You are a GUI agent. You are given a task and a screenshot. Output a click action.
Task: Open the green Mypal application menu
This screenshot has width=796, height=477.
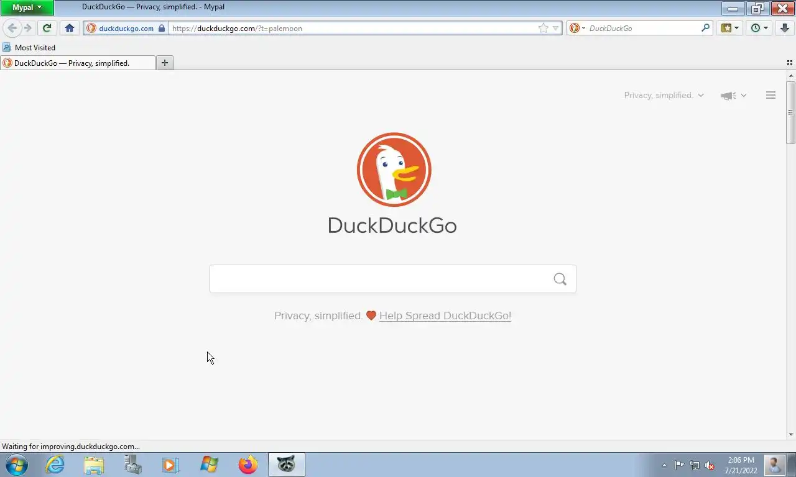(27, 7)
